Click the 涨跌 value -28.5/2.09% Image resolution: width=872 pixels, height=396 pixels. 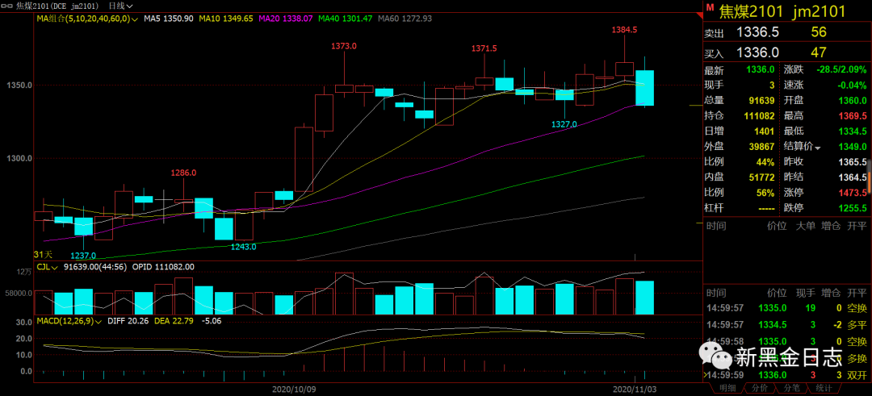[x=841, y=70]
